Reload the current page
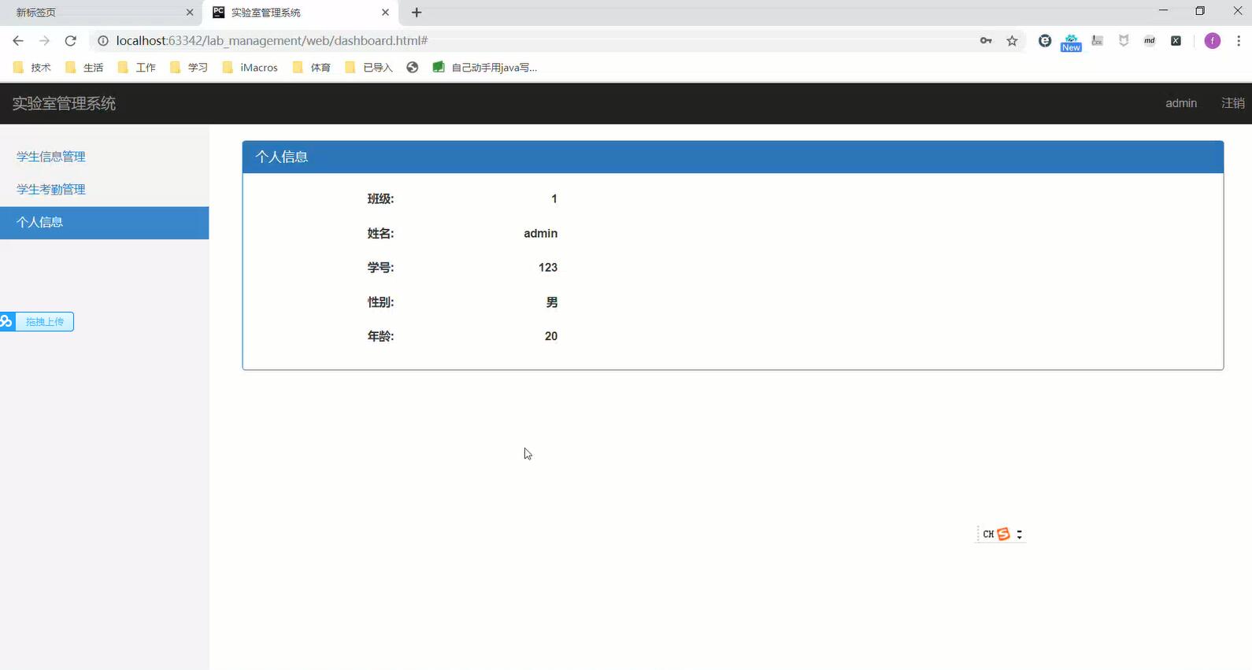This screenshot has width=1252, height=670. pos(70,41)
